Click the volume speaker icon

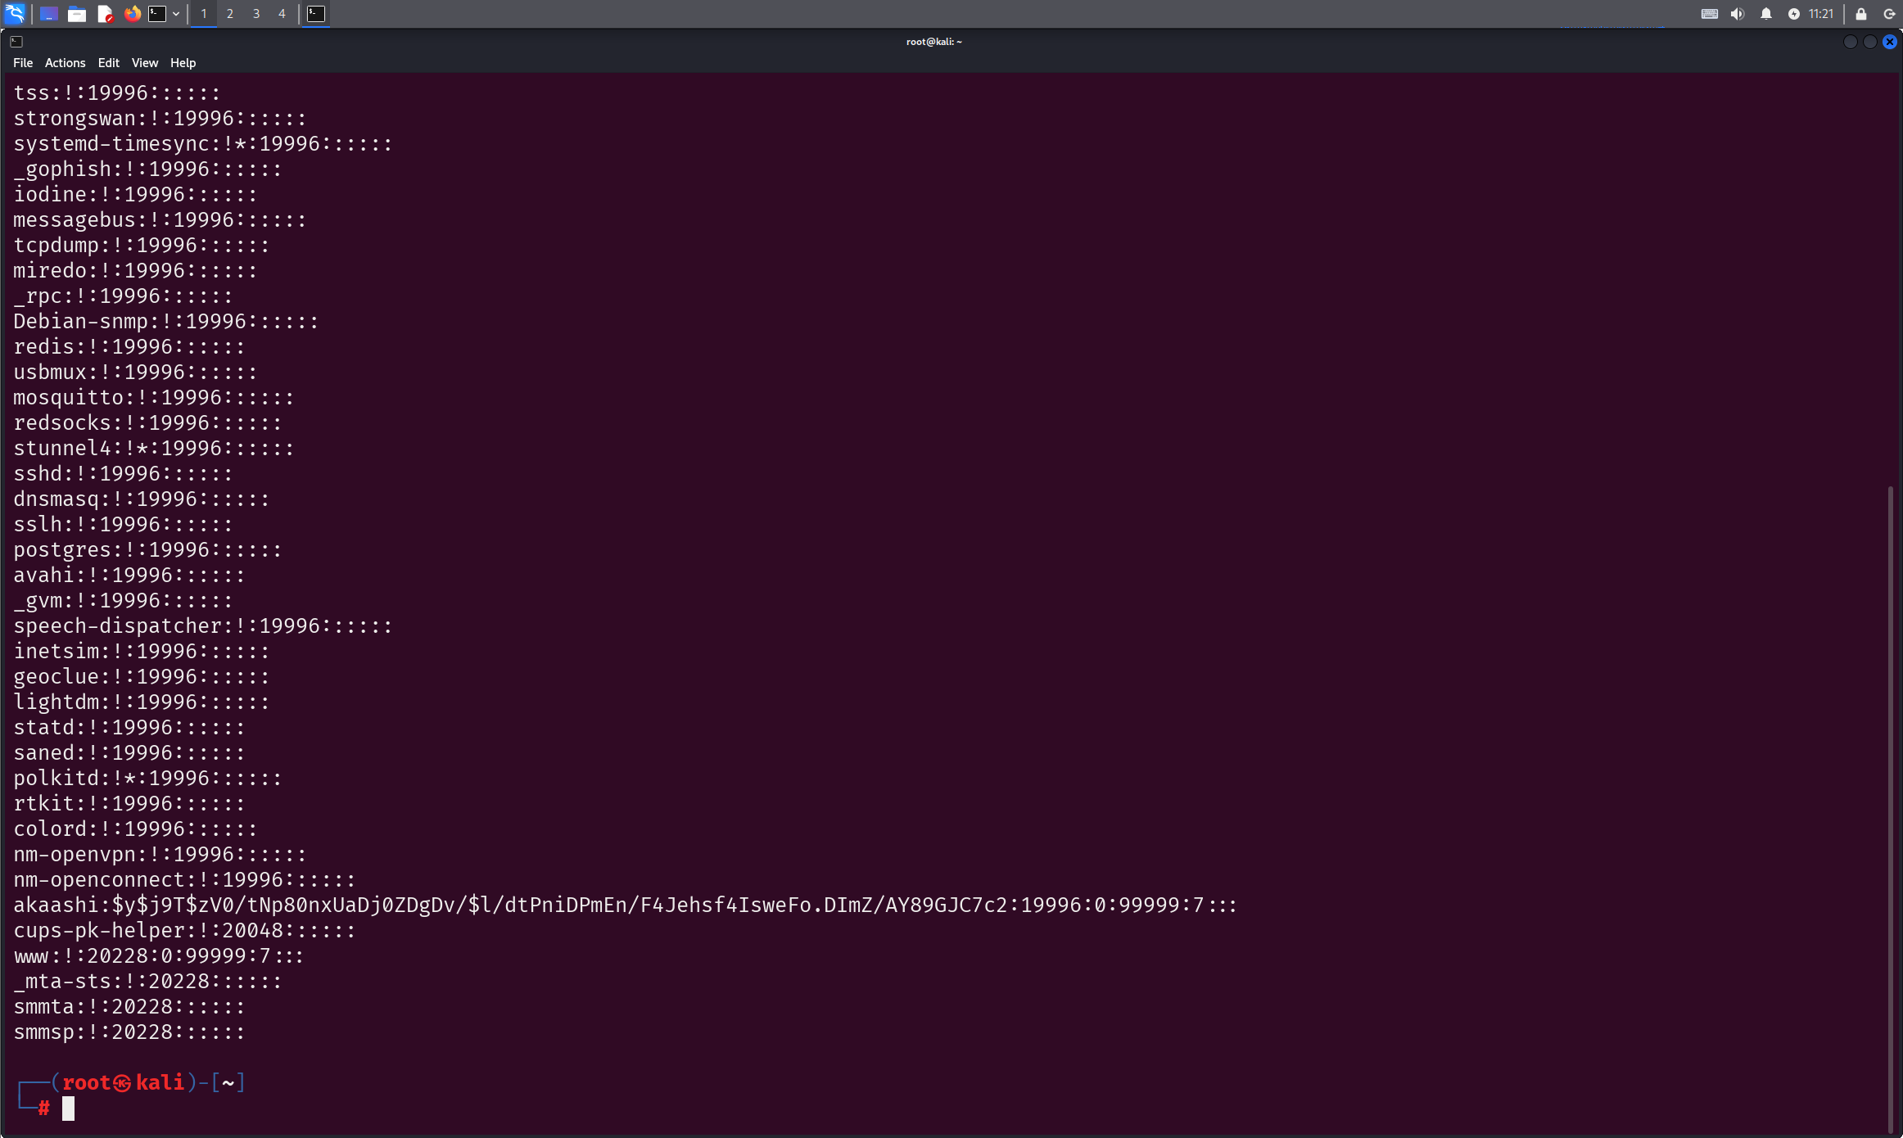1737,14
